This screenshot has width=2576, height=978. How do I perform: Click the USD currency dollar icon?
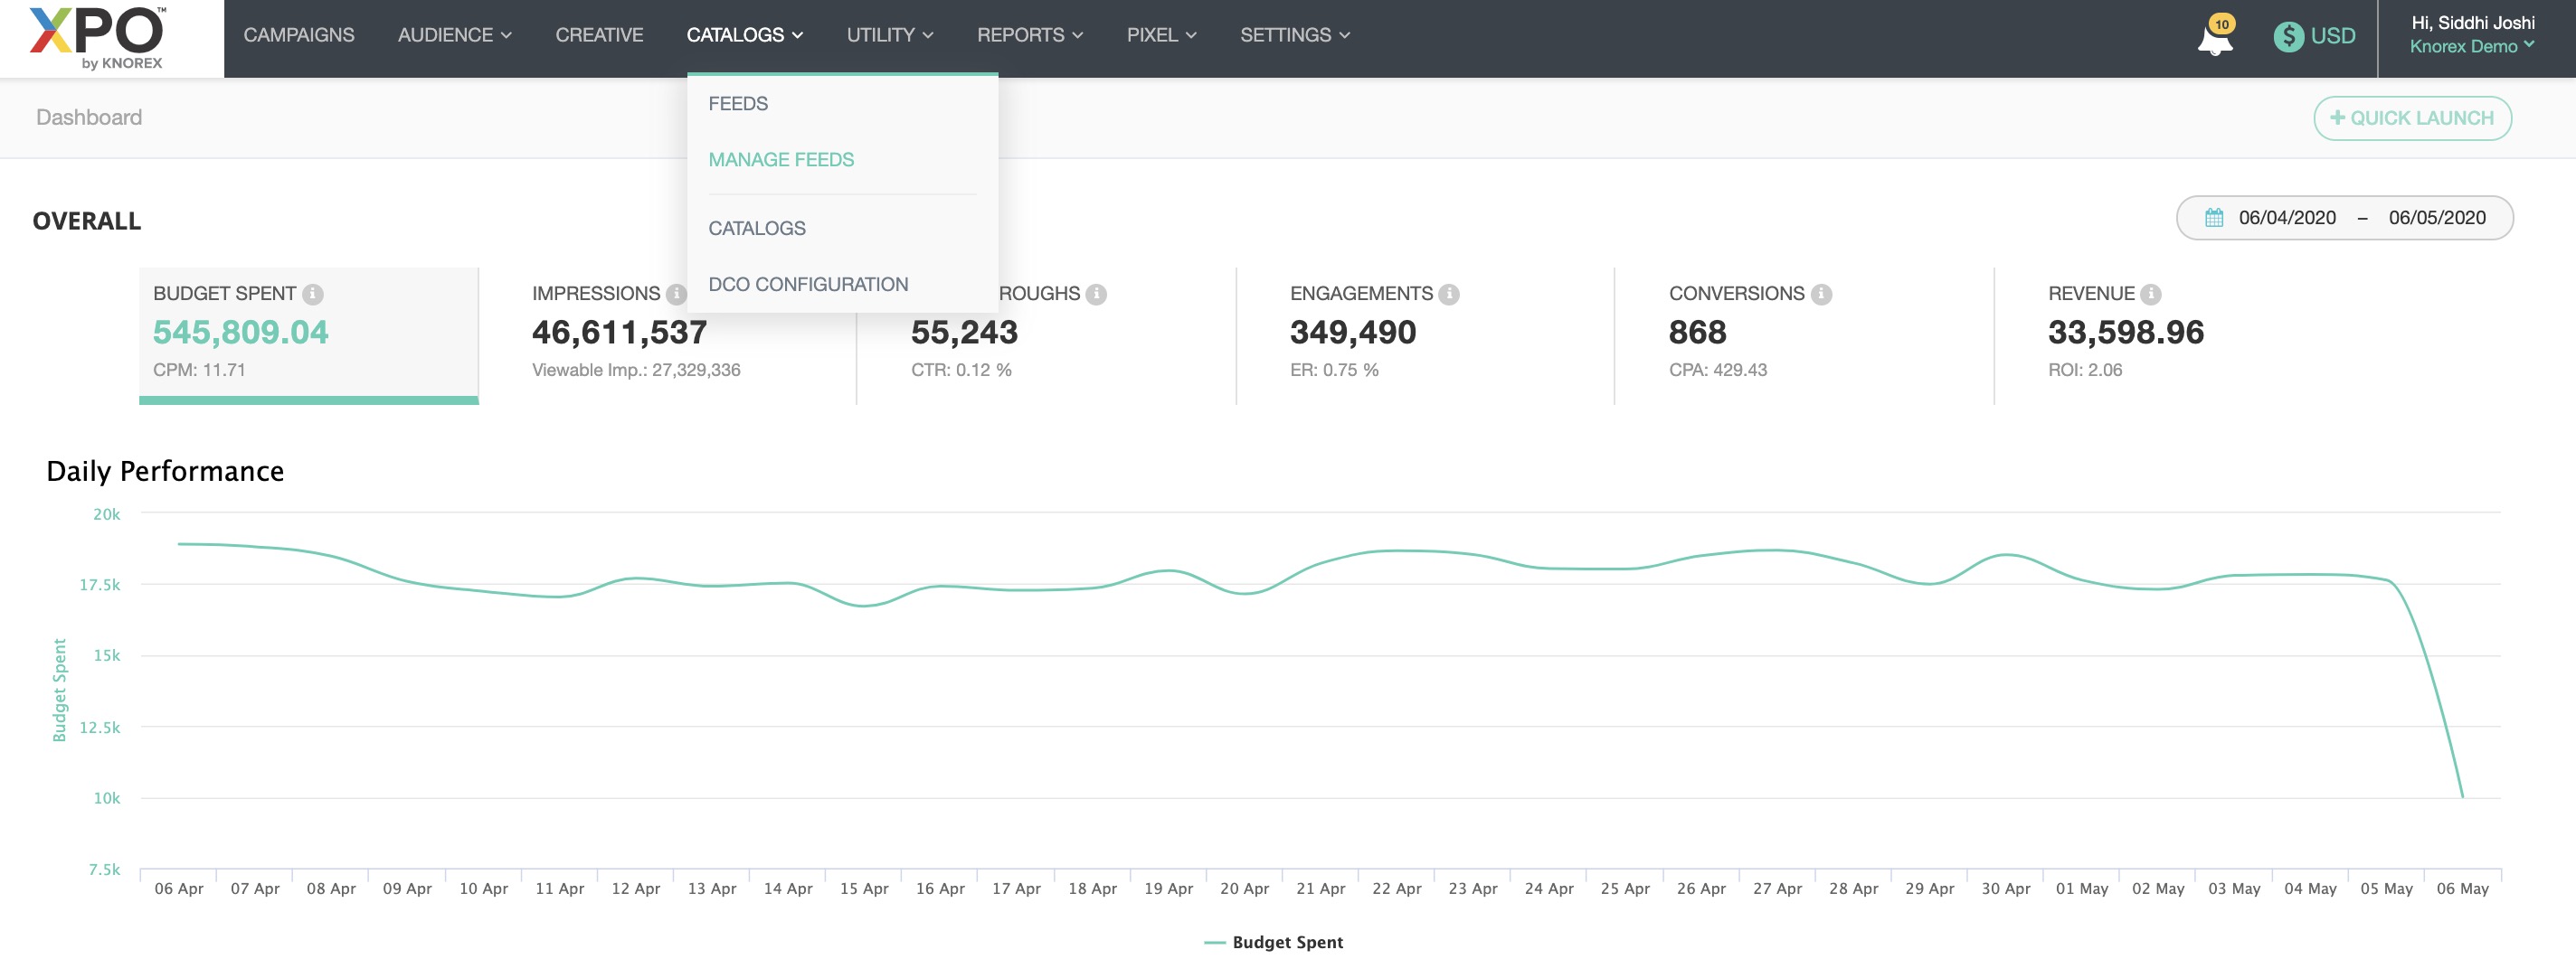point(2287,37)
